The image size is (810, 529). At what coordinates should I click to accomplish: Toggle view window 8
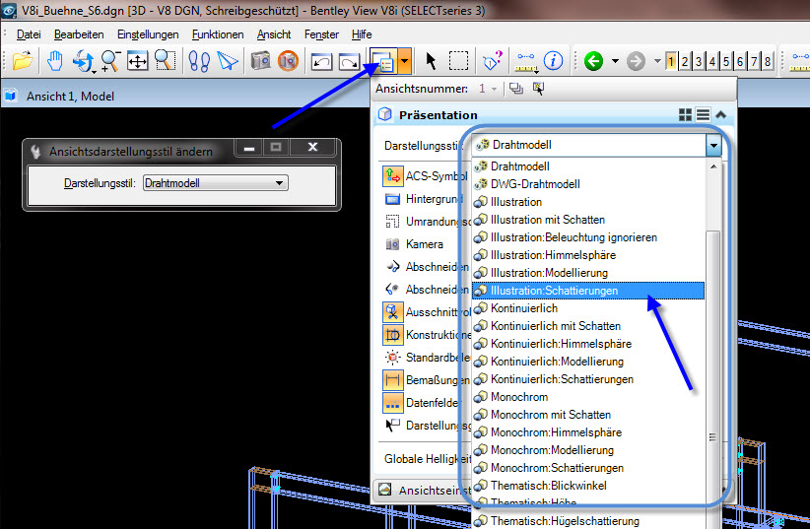pos(768,61)
